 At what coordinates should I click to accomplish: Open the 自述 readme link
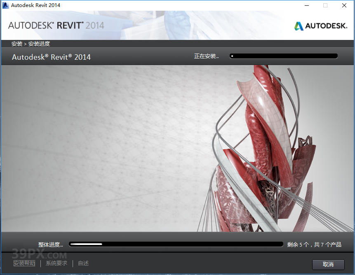tap(83, 263)
